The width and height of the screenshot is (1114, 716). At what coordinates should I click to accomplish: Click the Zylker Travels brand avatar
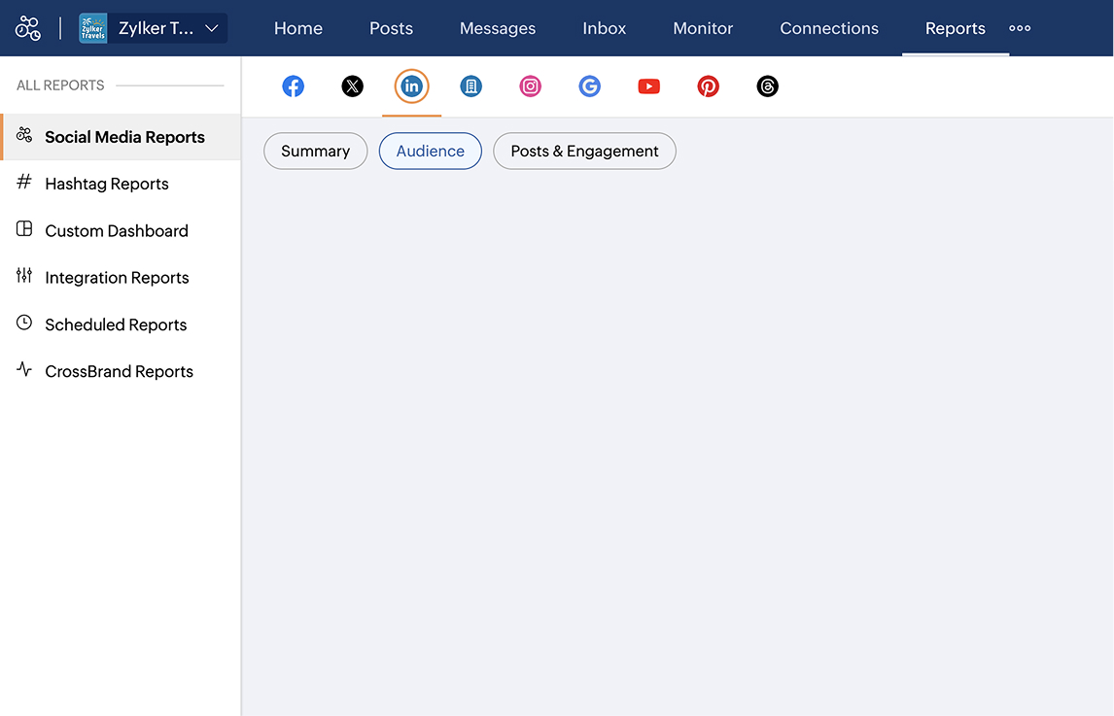coord(93,28)
